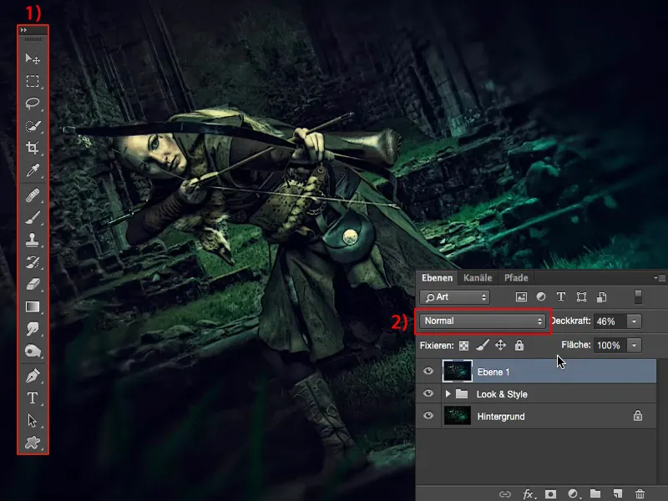Select the Move tool
This screenshot has width=668, height=501.
(30, 58)
